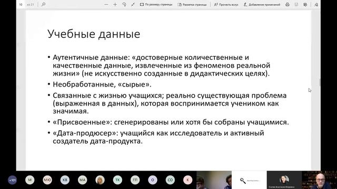Click the slide title 'Учебные данные'

point(94,34)
